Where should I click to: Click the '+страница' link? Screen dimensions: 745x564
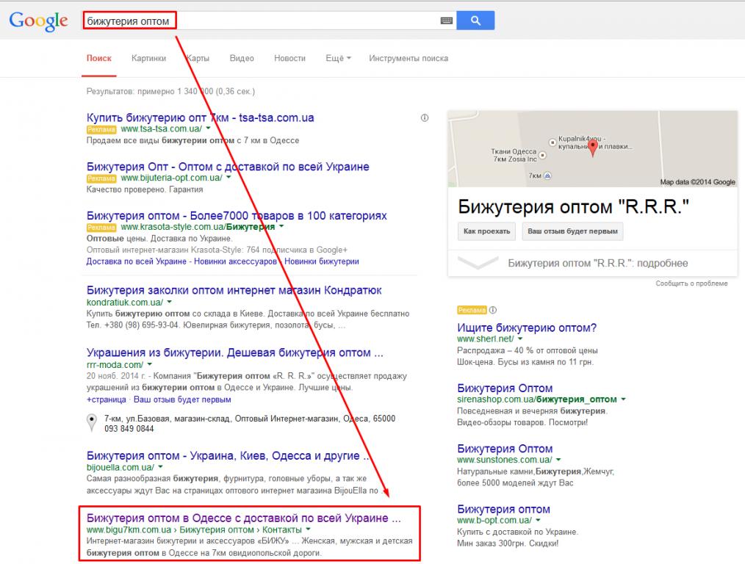pyautogui.click(x=107, y=399)
